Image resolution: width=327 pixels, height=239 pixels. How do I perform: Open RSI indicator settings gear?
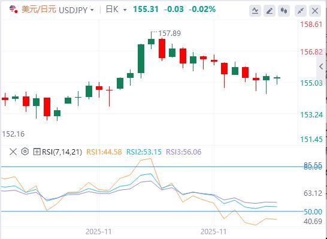[x=25, y=152]
